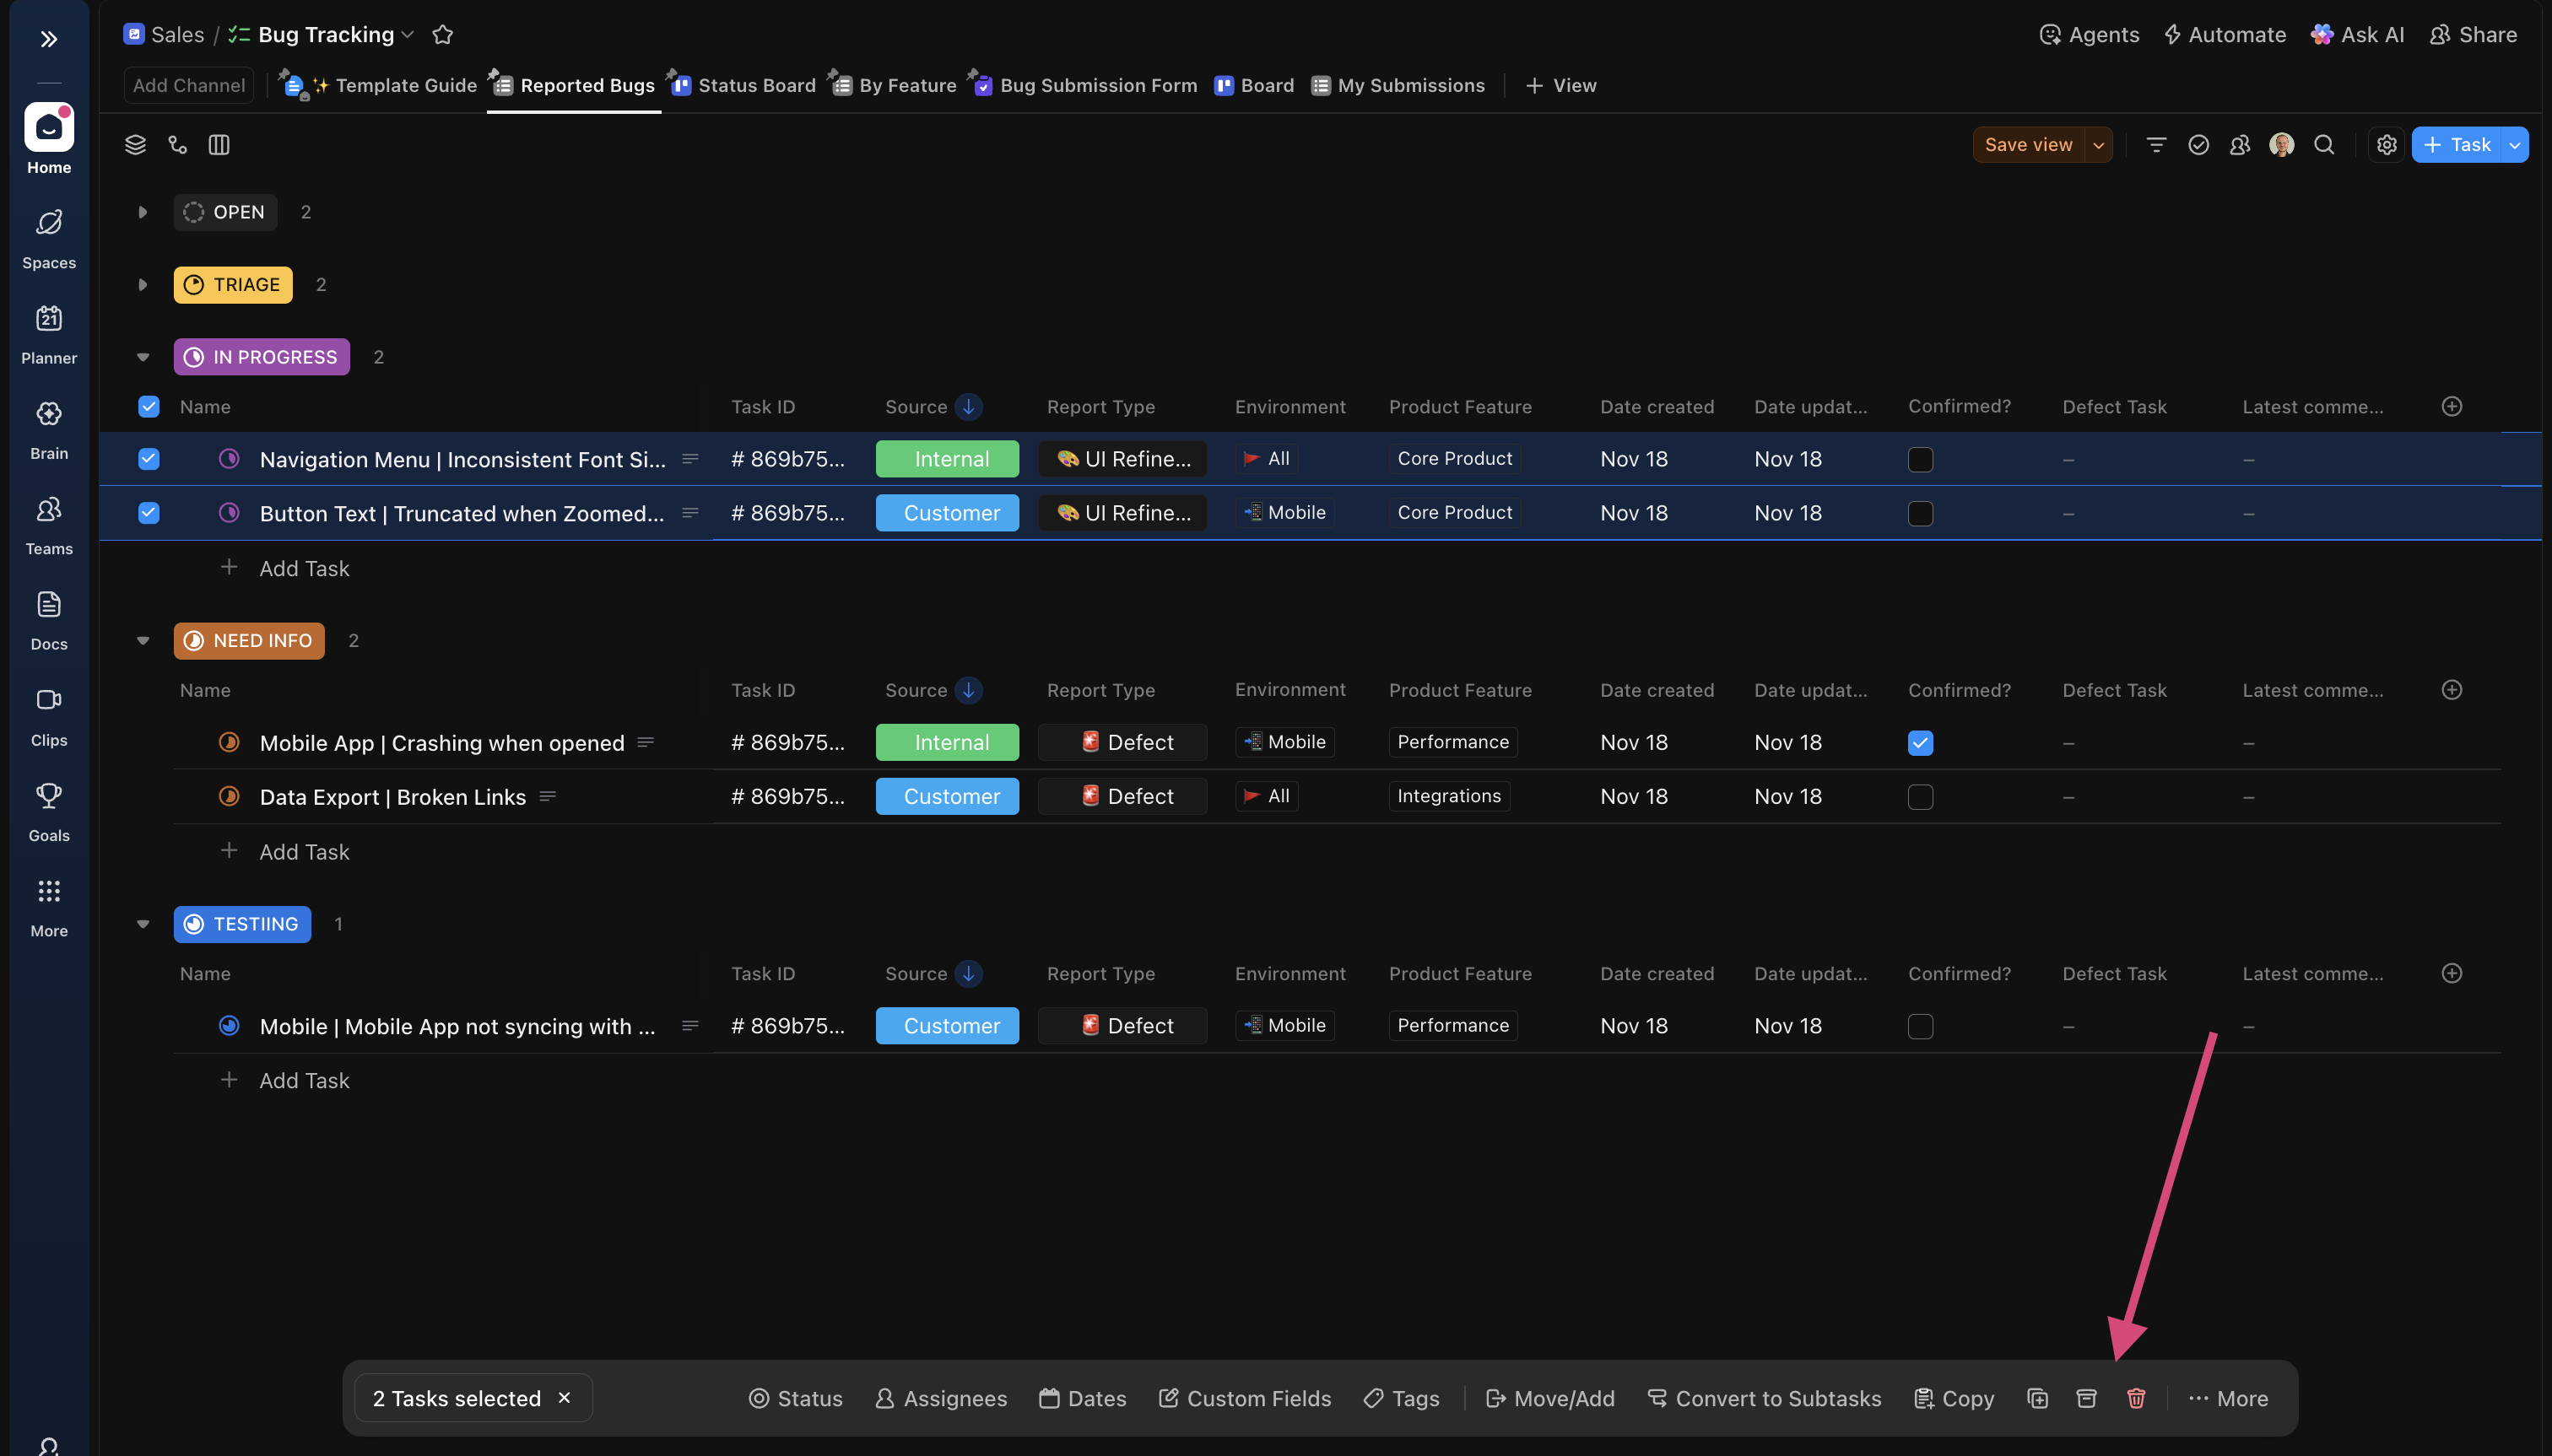
Task: Open the Save view dropdown arrow
Action: click(x=2098, y=145)
